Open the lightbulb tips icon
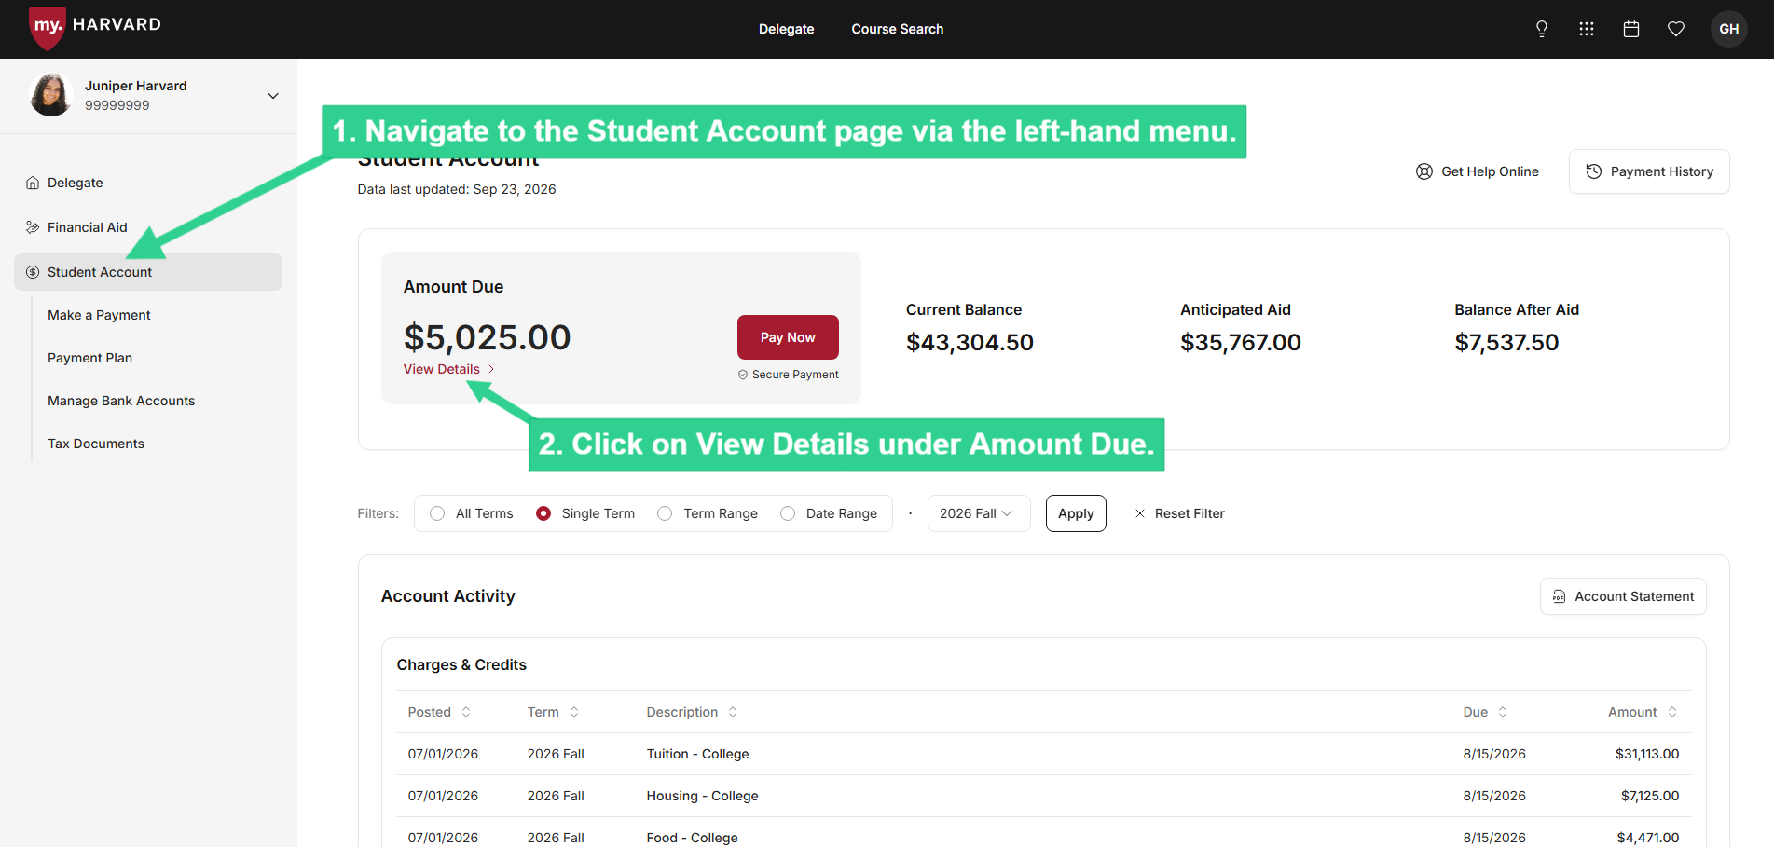The width and height of the screenshot is (1774, 847). coord(1542,29)
